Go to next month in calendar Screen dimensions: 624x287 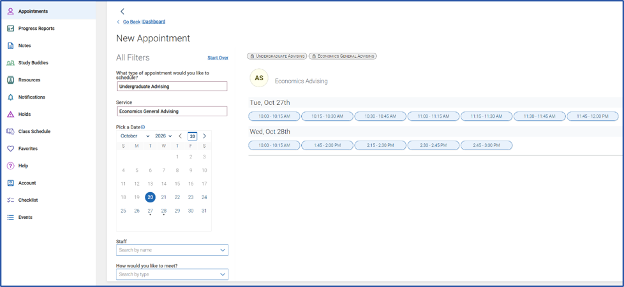(x=205, y=136)
